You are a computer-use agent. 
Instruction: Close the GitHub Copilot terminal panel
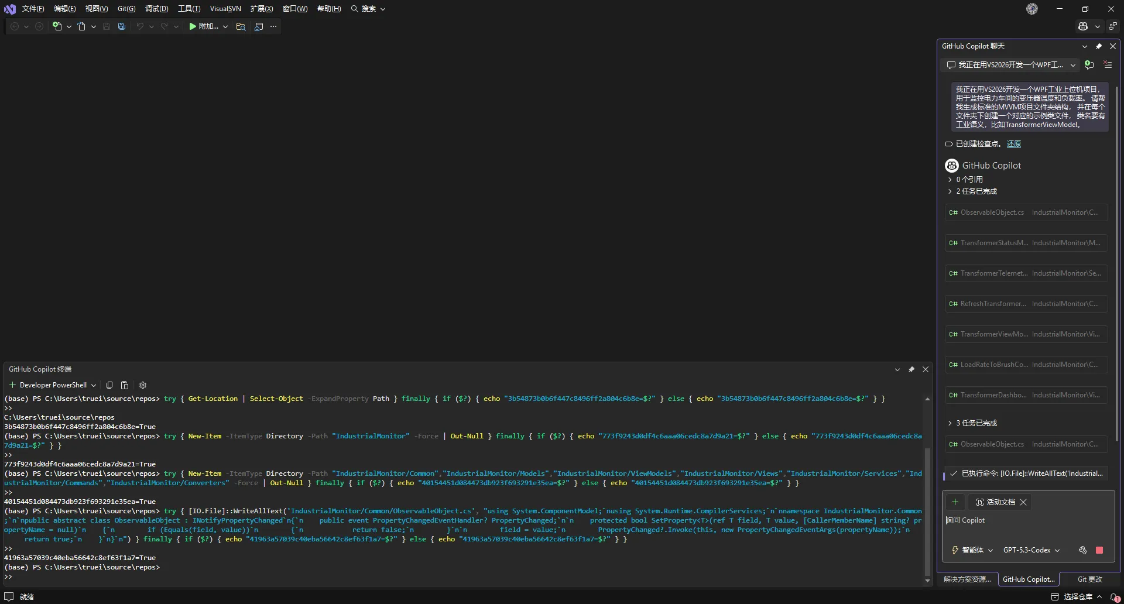[926, 369]
